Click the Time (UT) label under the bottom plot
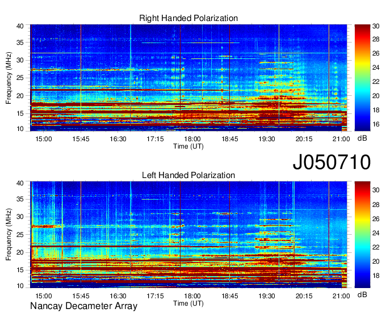This screenshot has height=313, width=386. (188, 303)
